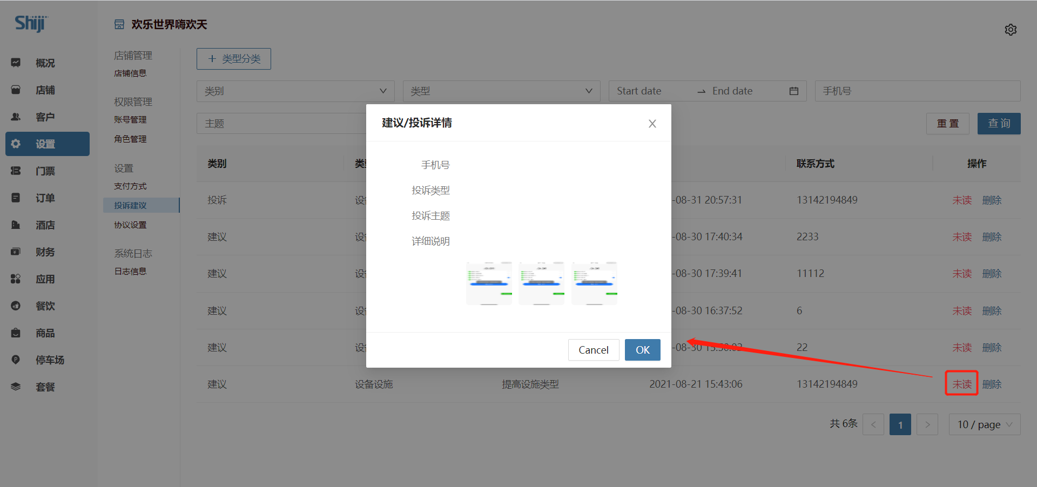
Task: Click the 类型分类 add button
Action: click(234, 59)
